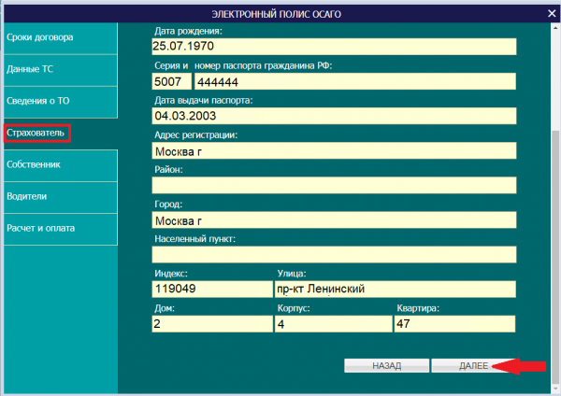Select the Улица field

click(395, 289)
